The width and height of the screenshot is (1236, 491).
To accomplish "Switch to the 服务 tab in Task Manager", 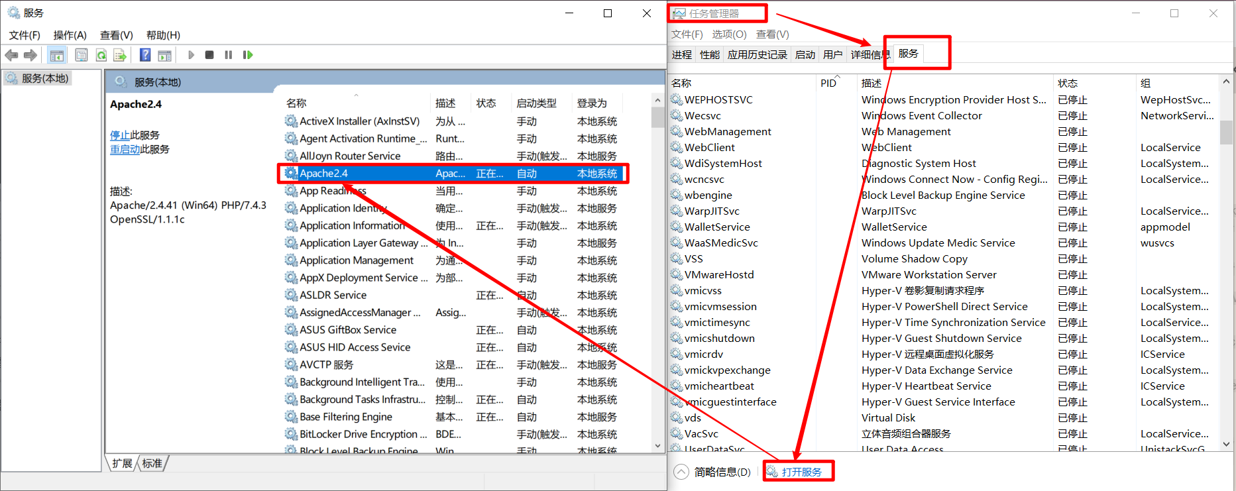I will click(x=908, y=54).
